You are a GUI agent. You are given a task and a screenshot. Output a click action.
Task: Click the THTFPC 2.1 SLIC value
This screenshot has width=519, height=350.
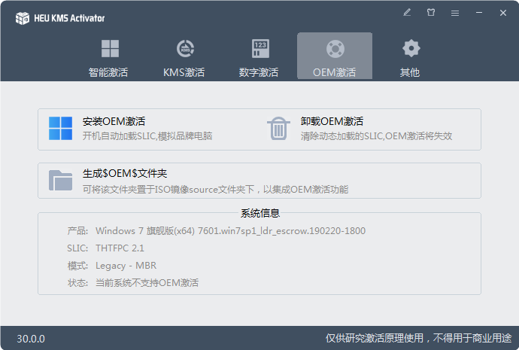[x=120, y=248]
